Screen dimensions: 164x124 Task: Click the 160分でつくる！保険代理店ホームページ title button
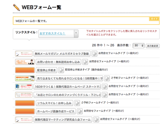(67, 87)
